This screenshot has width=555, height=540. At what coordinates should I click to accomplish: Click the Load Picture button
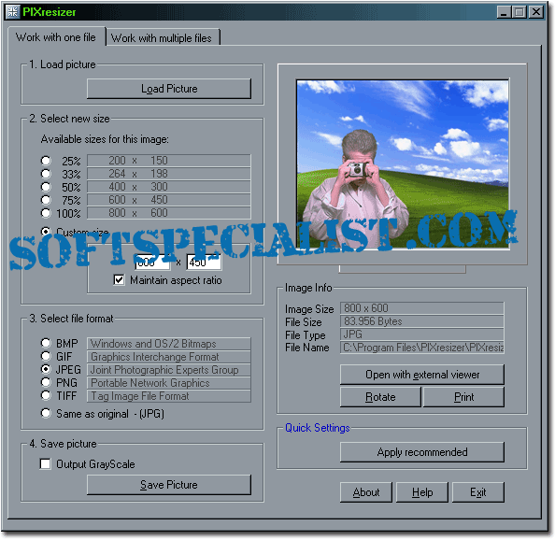[169, 89]
